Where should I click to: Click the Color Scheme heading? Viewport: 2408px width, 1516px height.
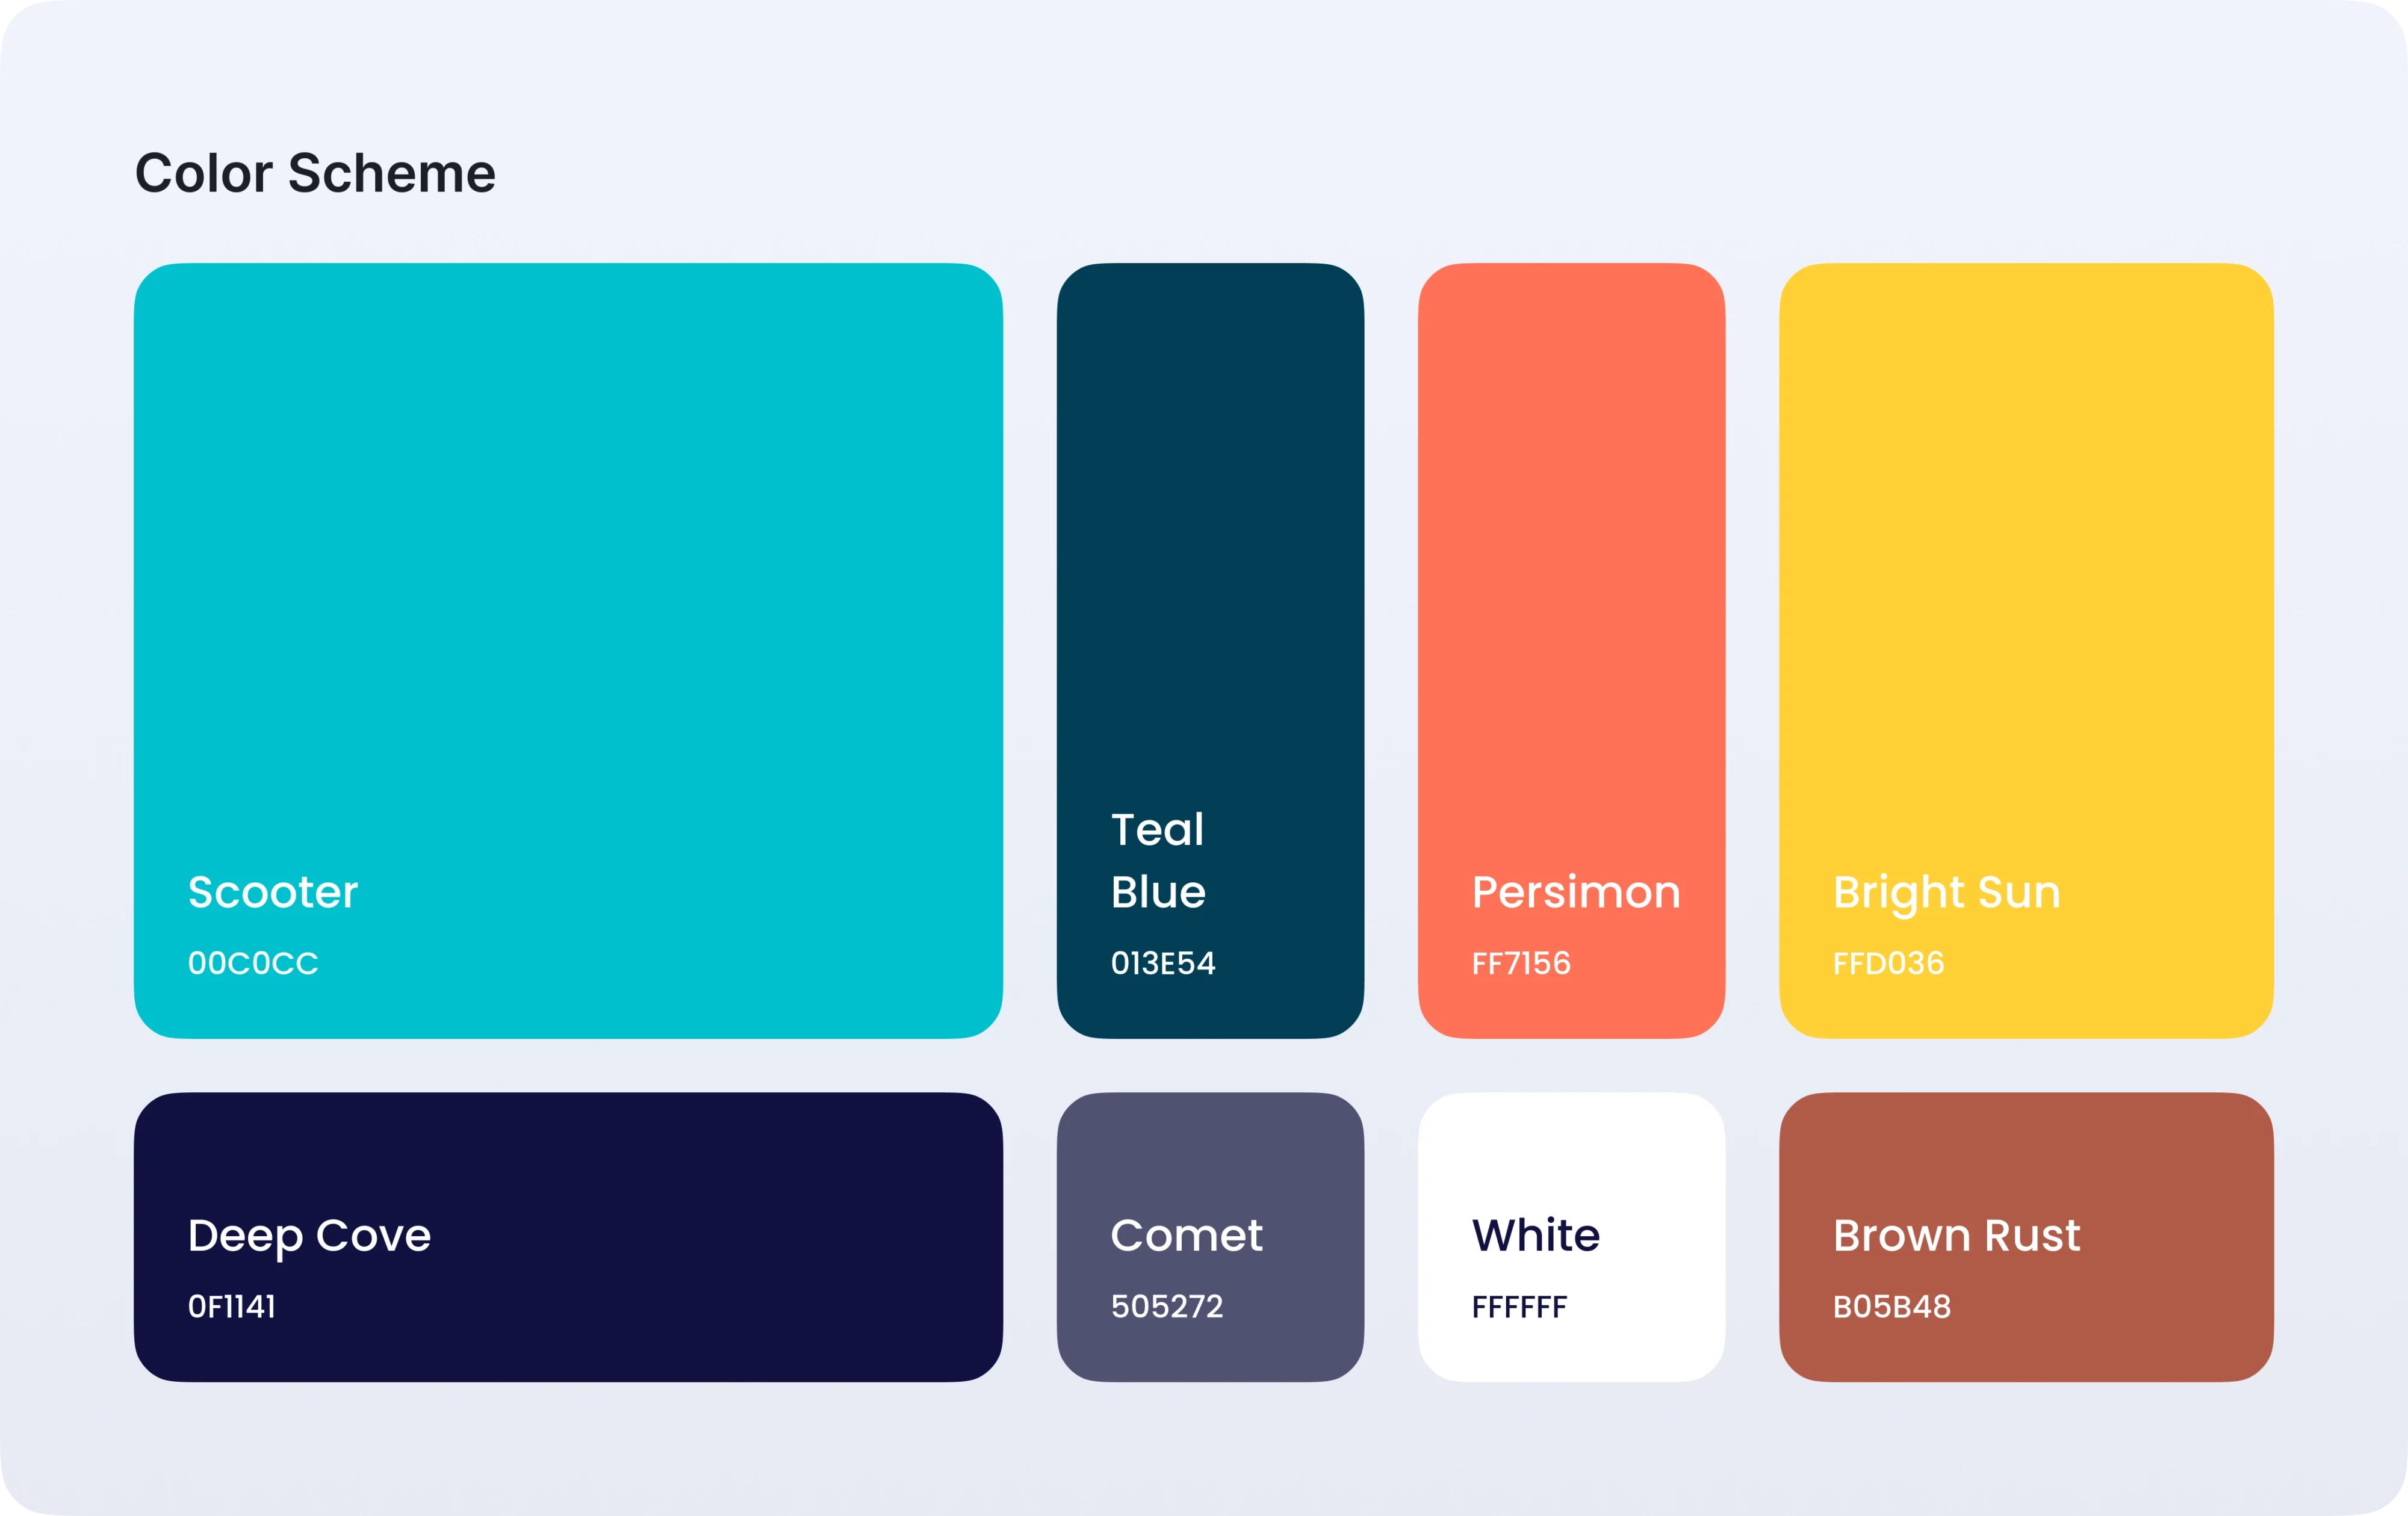click(x=315, y=173)
